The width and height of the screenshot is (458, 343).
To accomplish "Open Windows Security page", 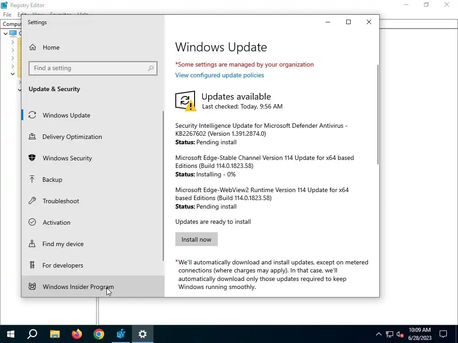I will pos(93,158).
